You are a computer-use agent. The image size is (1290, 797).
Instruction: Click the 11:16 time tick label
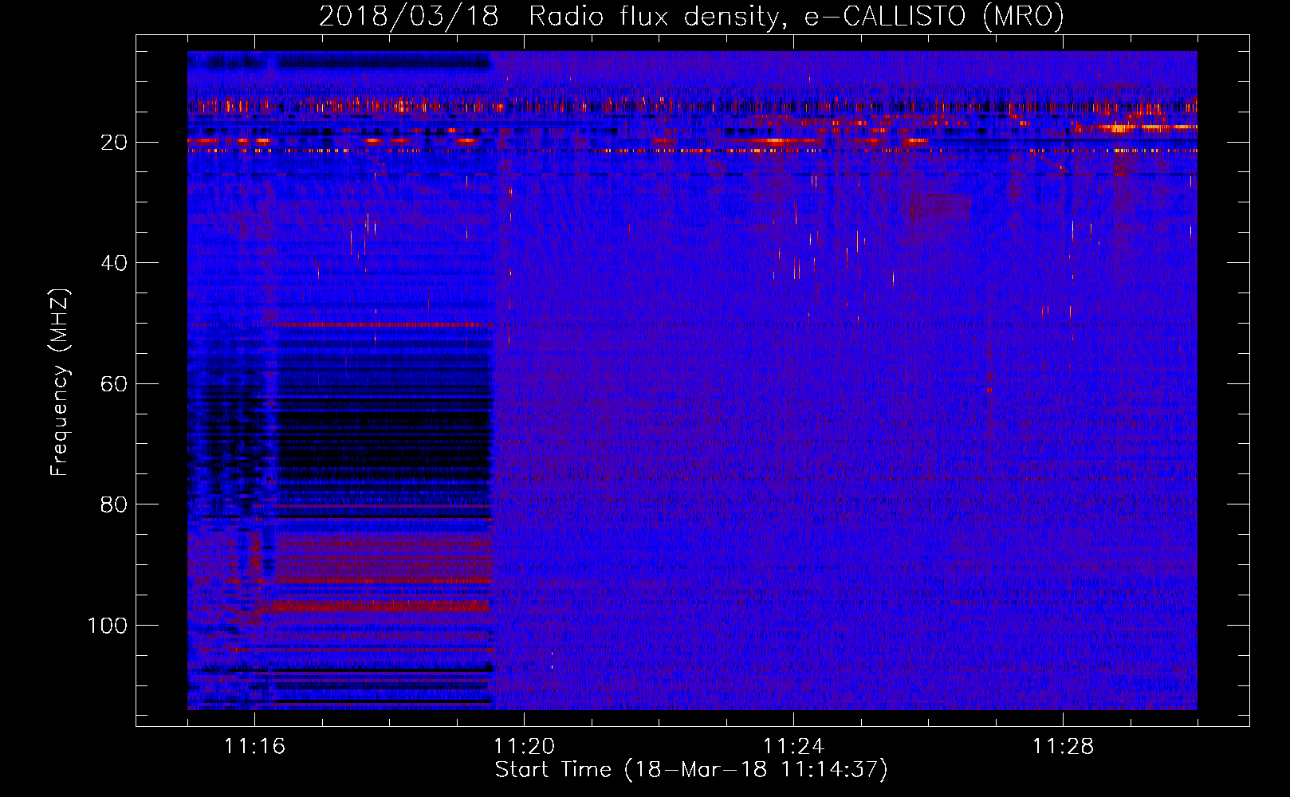(x=254, y=747)
